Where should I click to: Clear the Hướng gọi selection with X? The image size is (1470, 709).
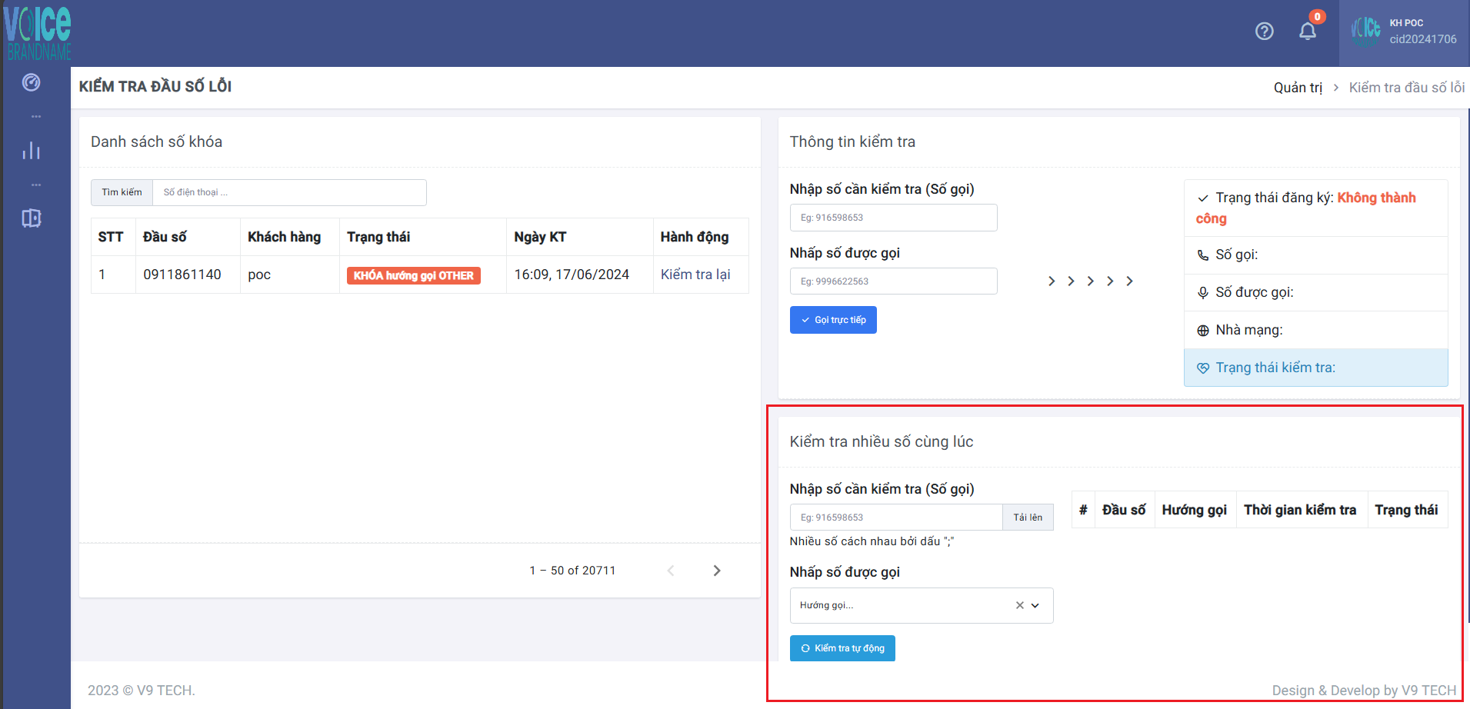1019,605
